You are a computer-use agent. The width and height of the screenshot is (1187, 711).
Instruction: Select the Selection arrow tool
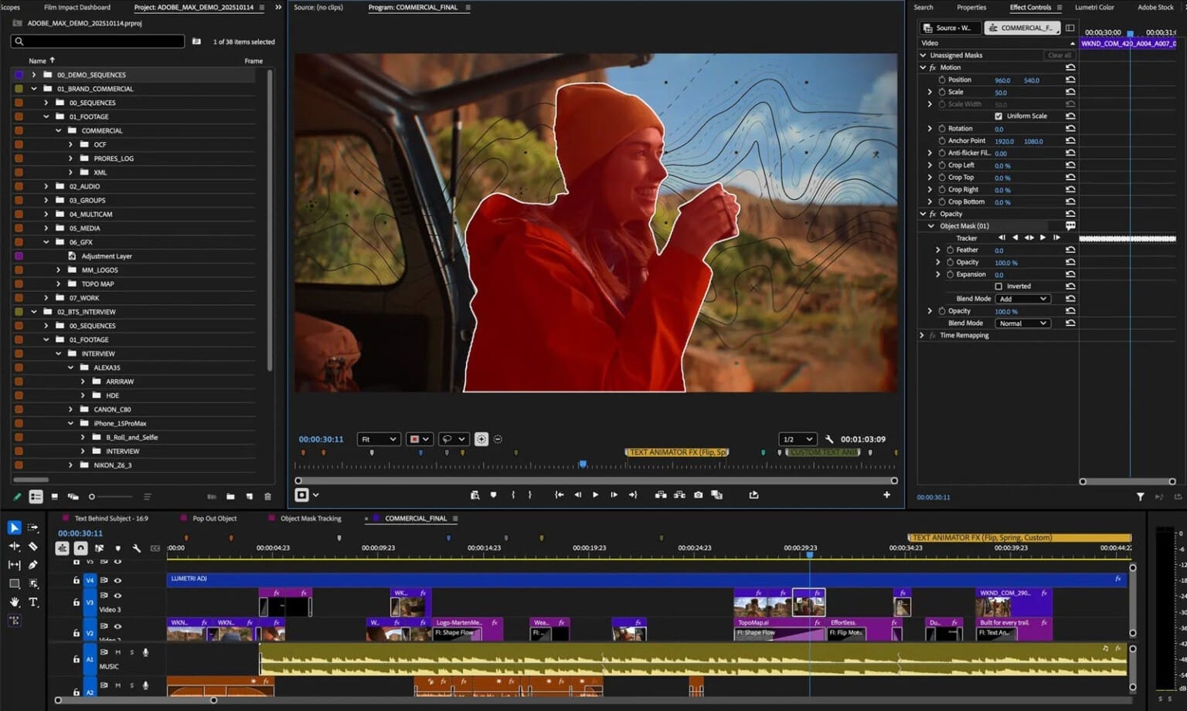point(14,527)
